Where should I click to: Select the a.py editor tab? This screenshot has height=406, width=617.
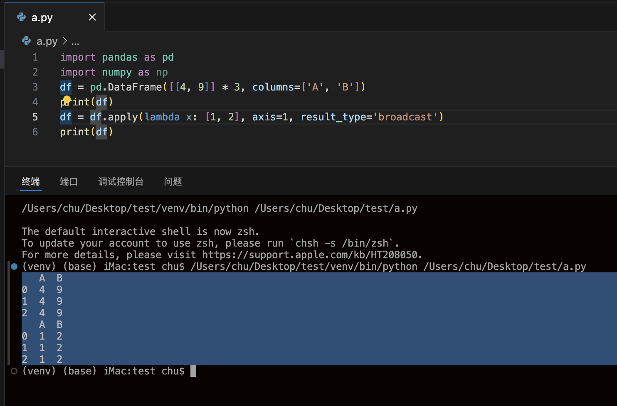point(42,17)
